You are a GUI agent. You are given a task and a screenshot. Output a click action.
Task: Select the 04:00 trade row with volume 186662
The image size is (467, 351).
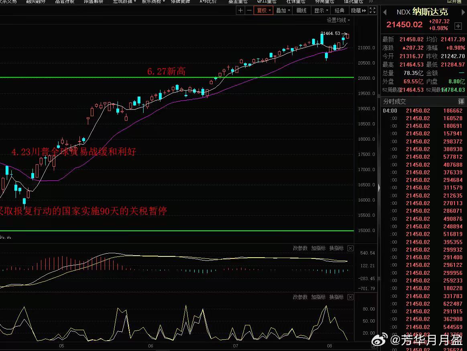[x=424, y=111]
